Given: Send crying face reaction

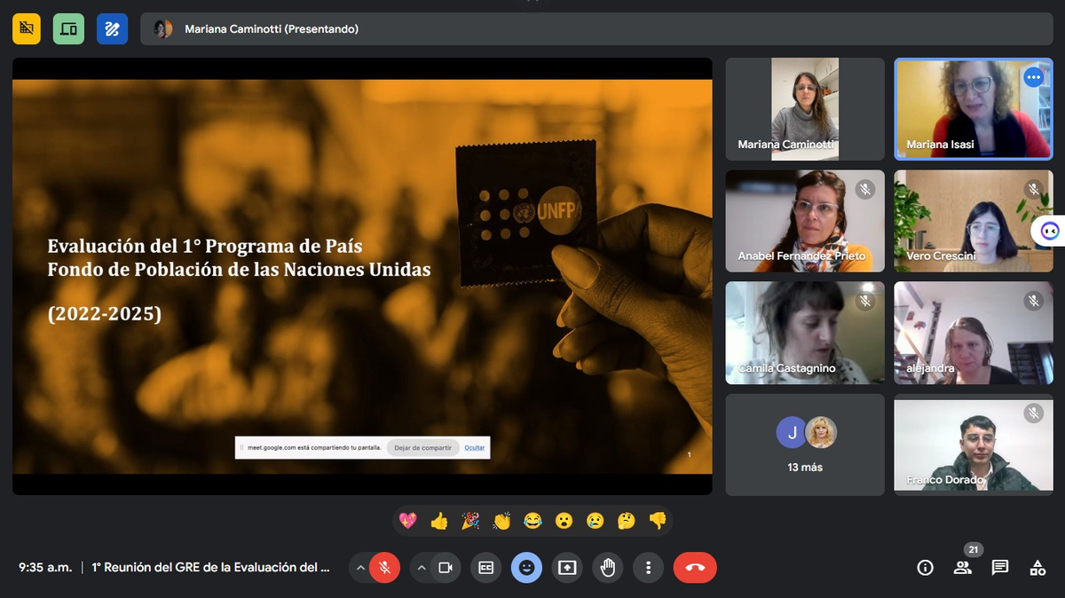Looking at the screenshot, I should pos(595,521).
